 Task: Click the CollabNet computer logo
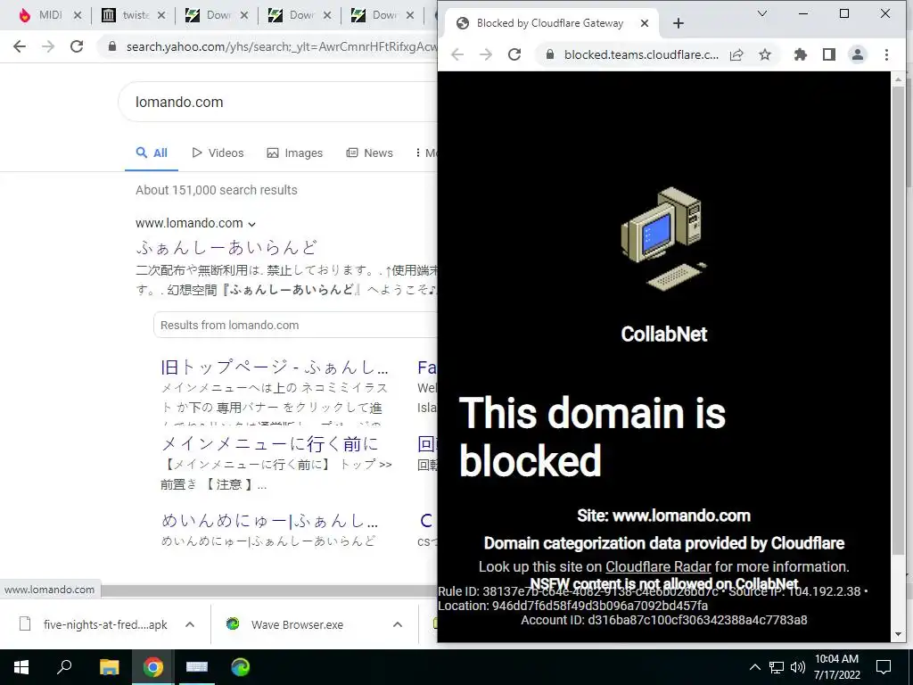click(663, 239)
